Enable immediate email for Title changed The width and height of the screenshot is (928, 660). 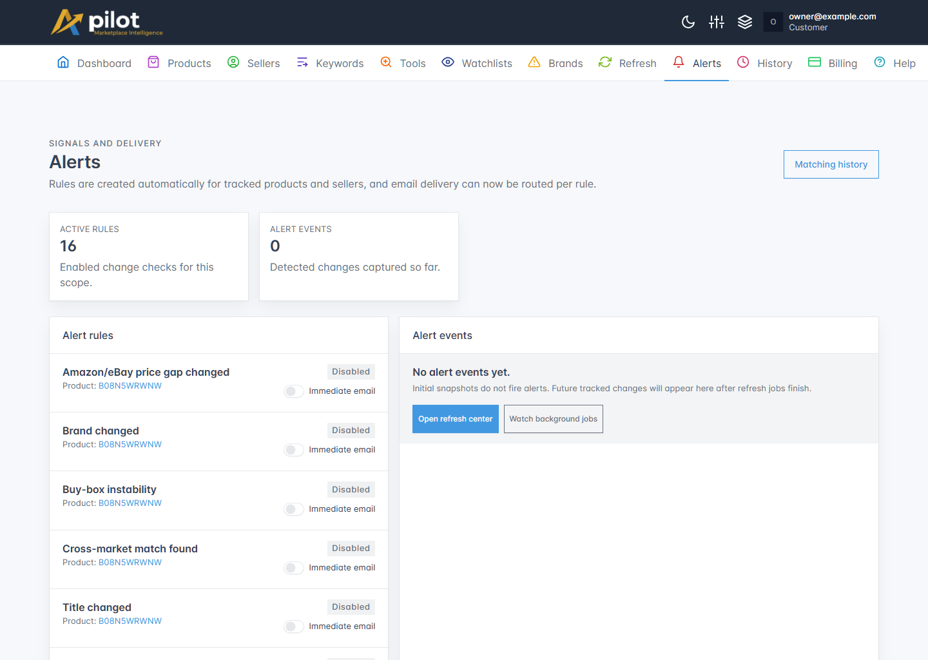[294, 626]
